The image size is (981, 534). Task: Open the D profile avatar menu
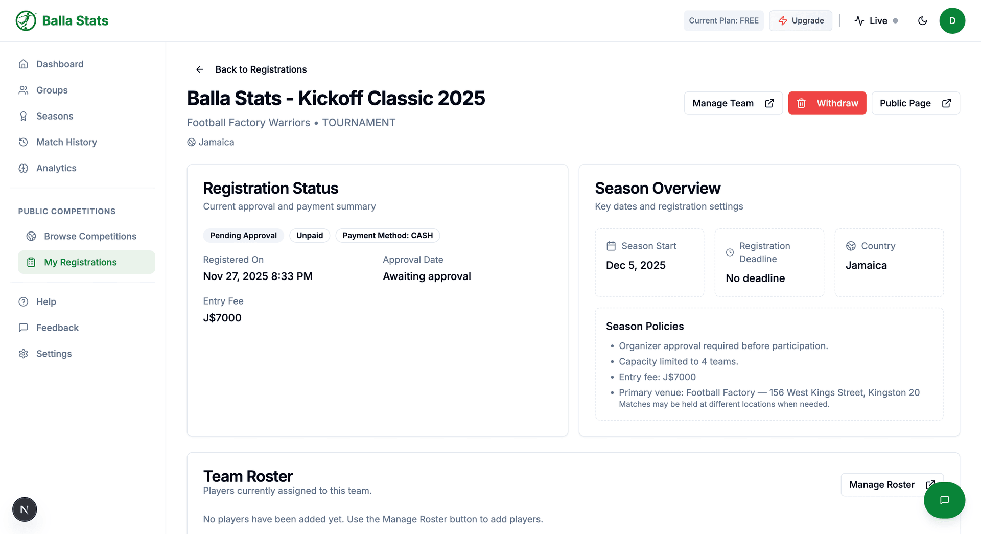tap(952, 20)
